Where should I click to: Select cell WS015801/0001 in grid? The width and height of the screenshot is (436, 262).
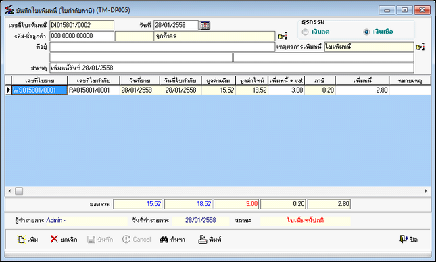point(40,90)
